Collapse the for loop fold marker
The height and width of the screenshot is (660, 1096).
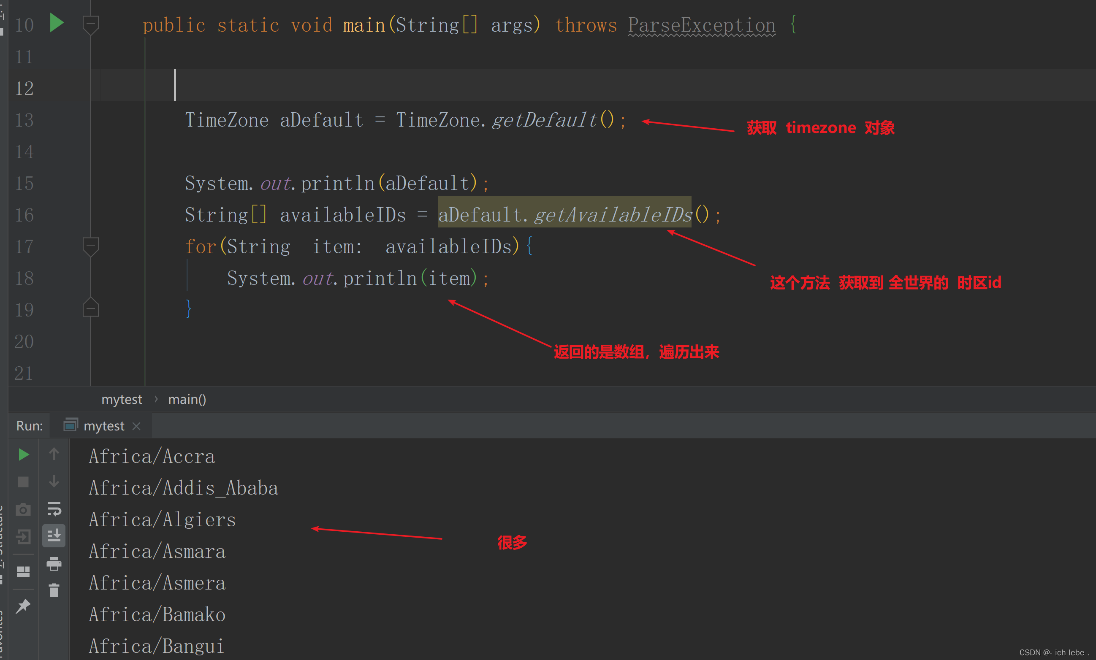point(91,245)
